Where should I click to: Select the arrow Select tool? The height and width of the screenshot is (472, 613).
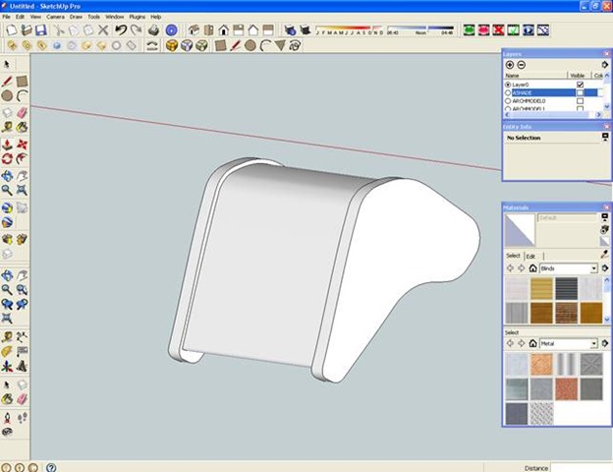[x=7, y=64]
